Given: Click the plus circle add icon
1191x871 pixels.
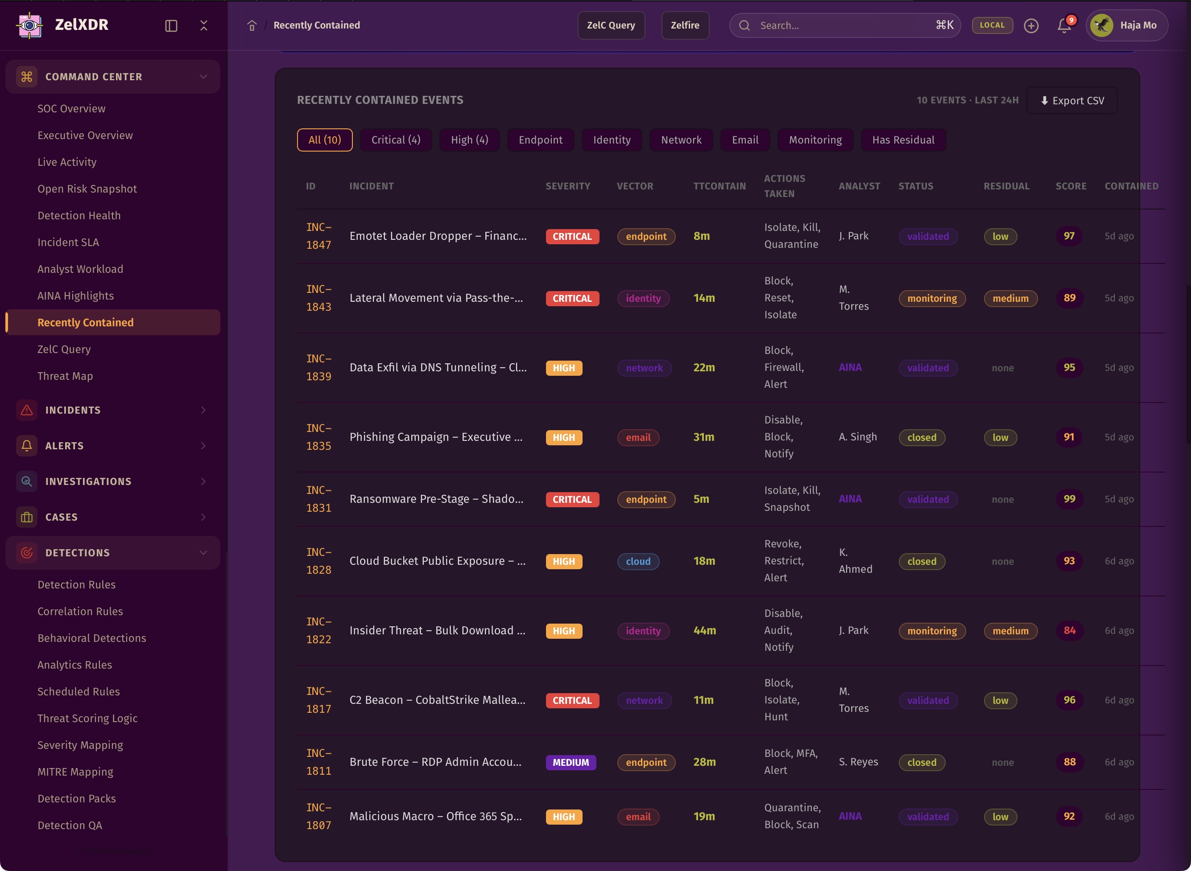Looking at the screenshot, I should click(x=1031, y=25).
